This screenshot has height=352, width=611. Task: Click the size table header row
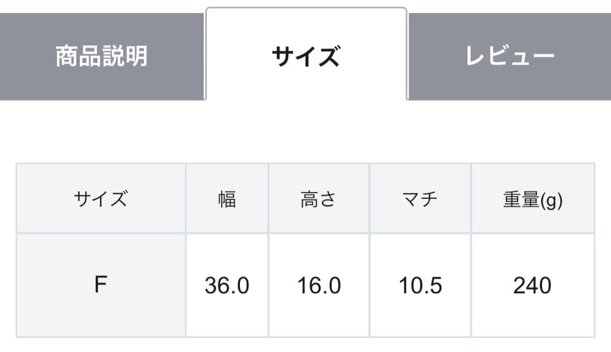[x=305, y=198]
